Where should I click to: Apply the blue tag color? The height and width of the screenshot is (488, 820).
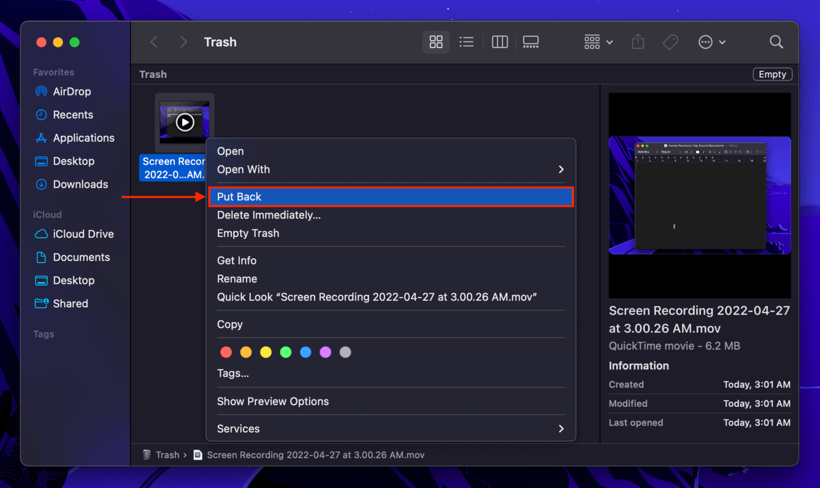click(x=305, y=352)
